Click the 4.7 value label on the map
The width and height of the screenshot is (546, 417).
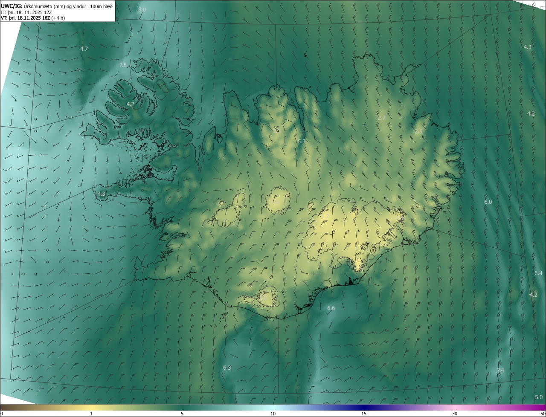[x=84, y=49]
